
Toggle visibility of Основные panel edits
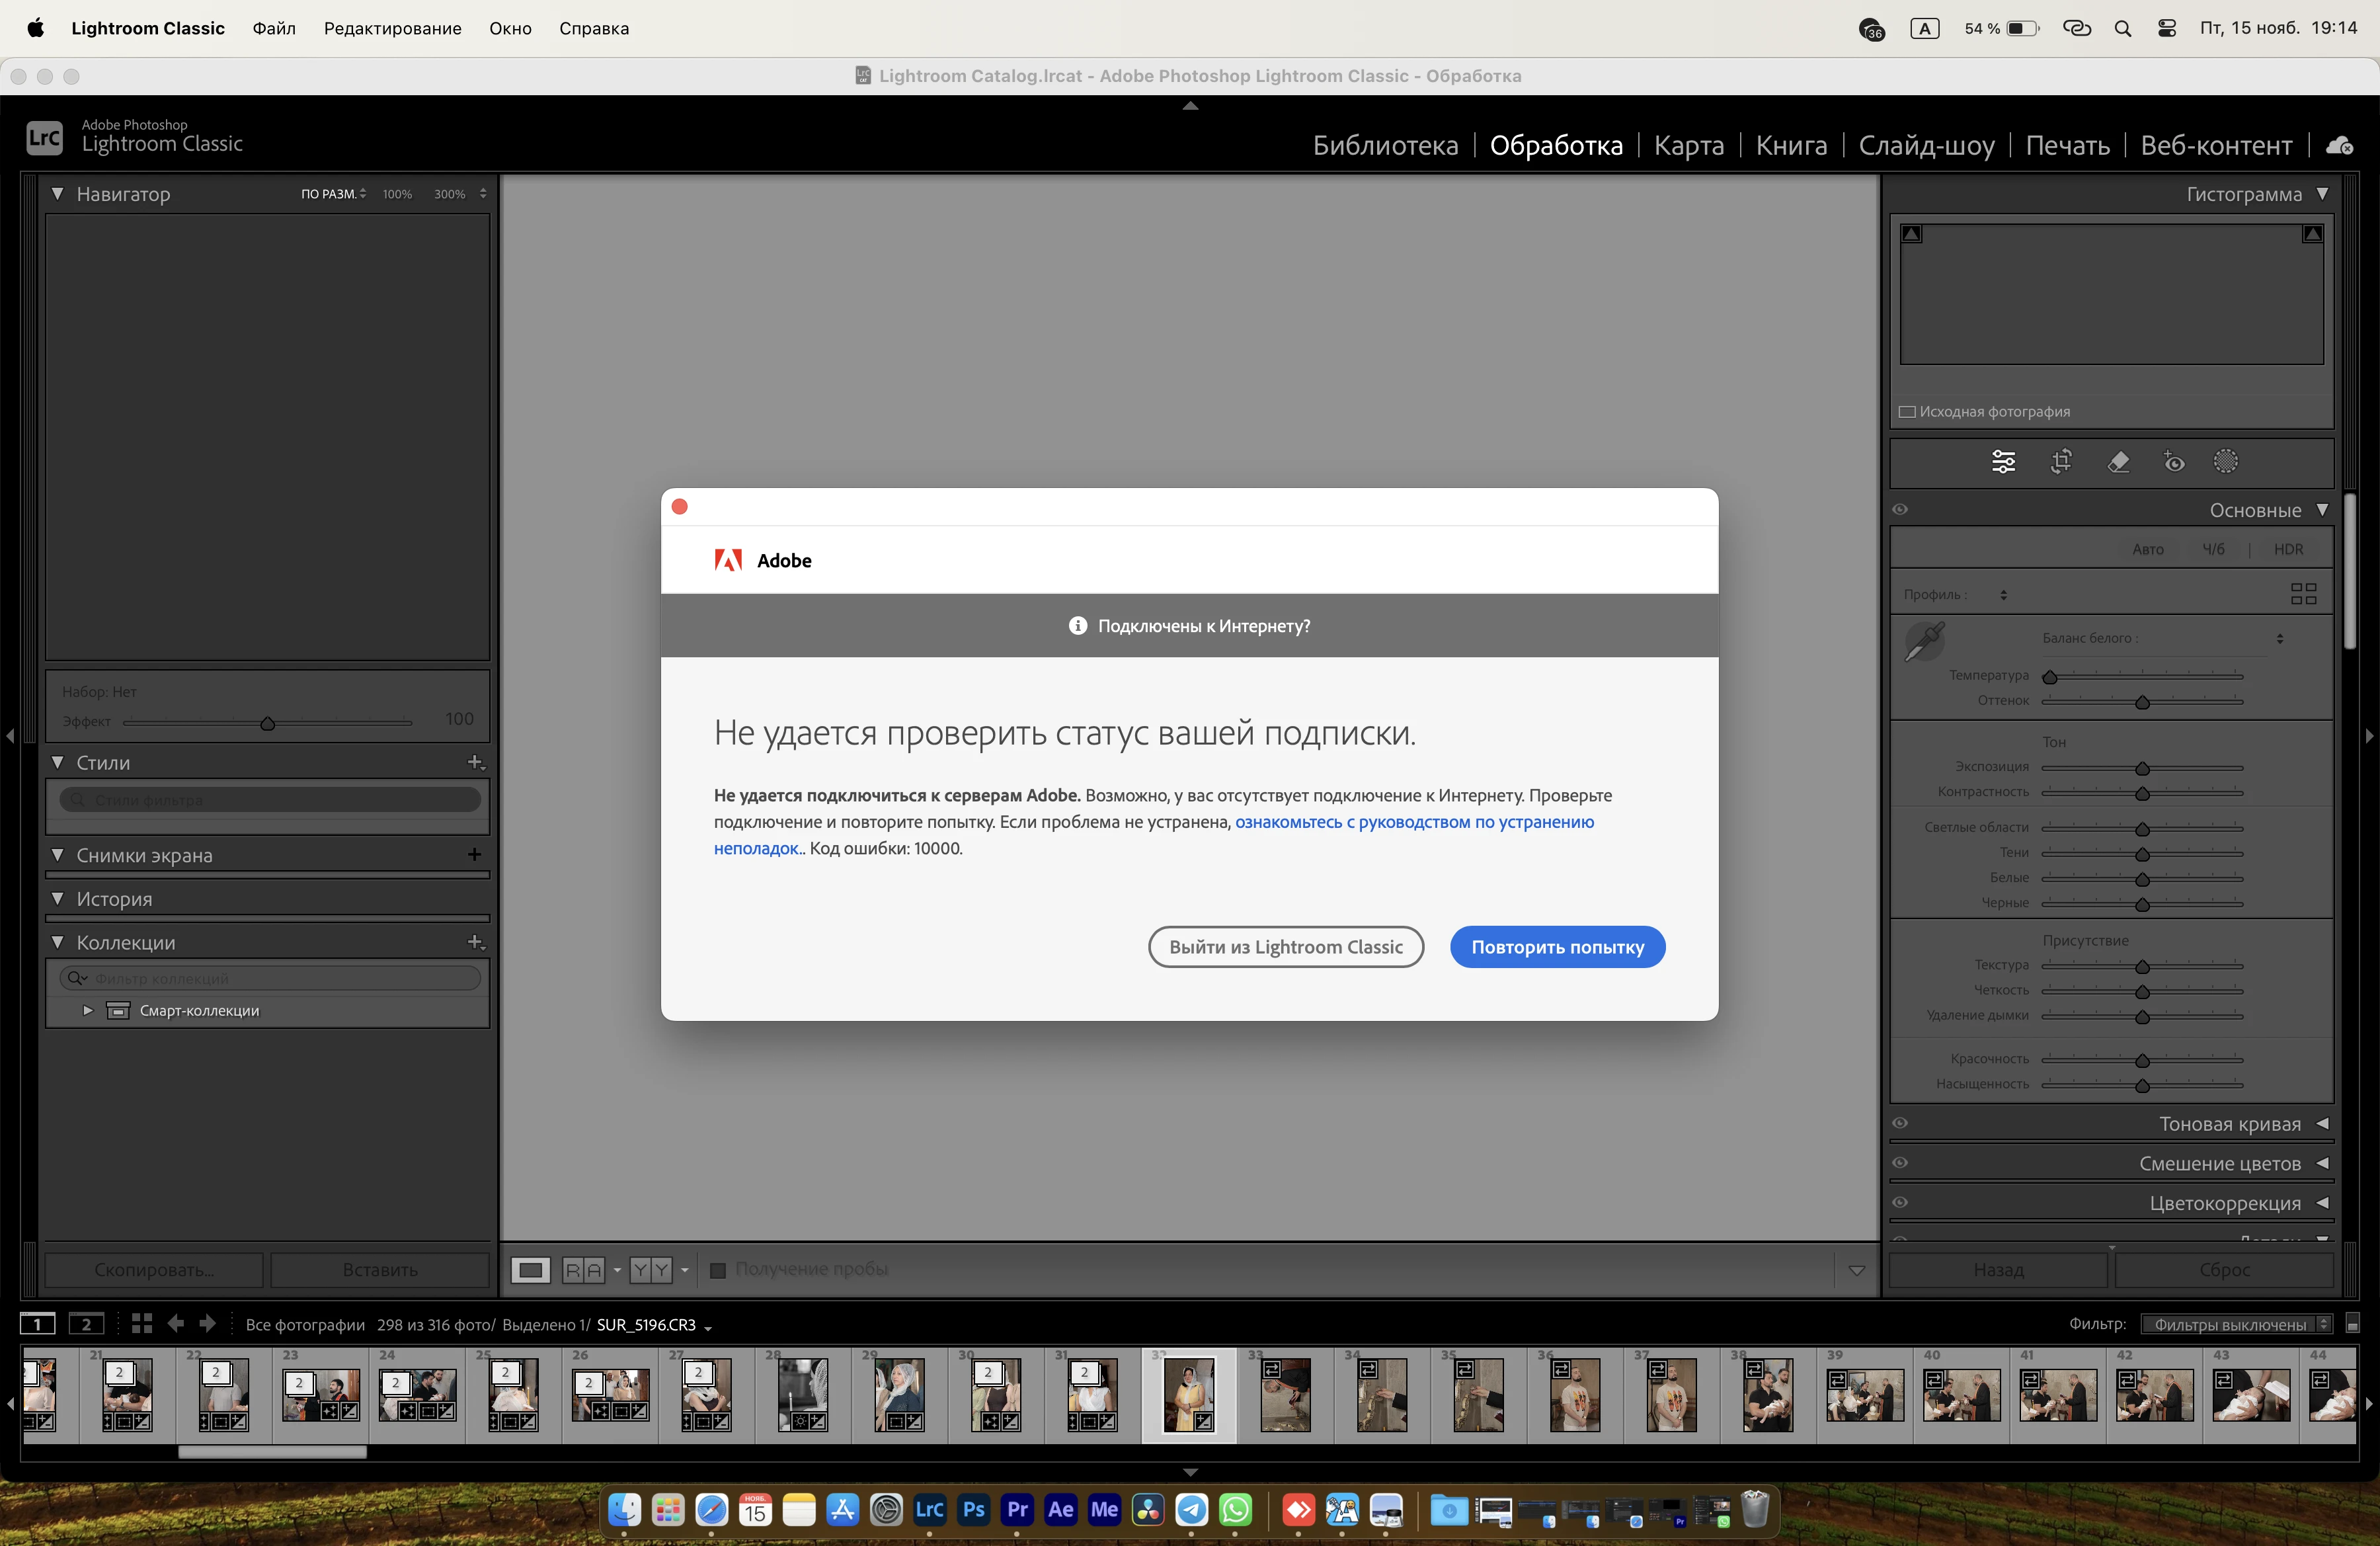1900,510
